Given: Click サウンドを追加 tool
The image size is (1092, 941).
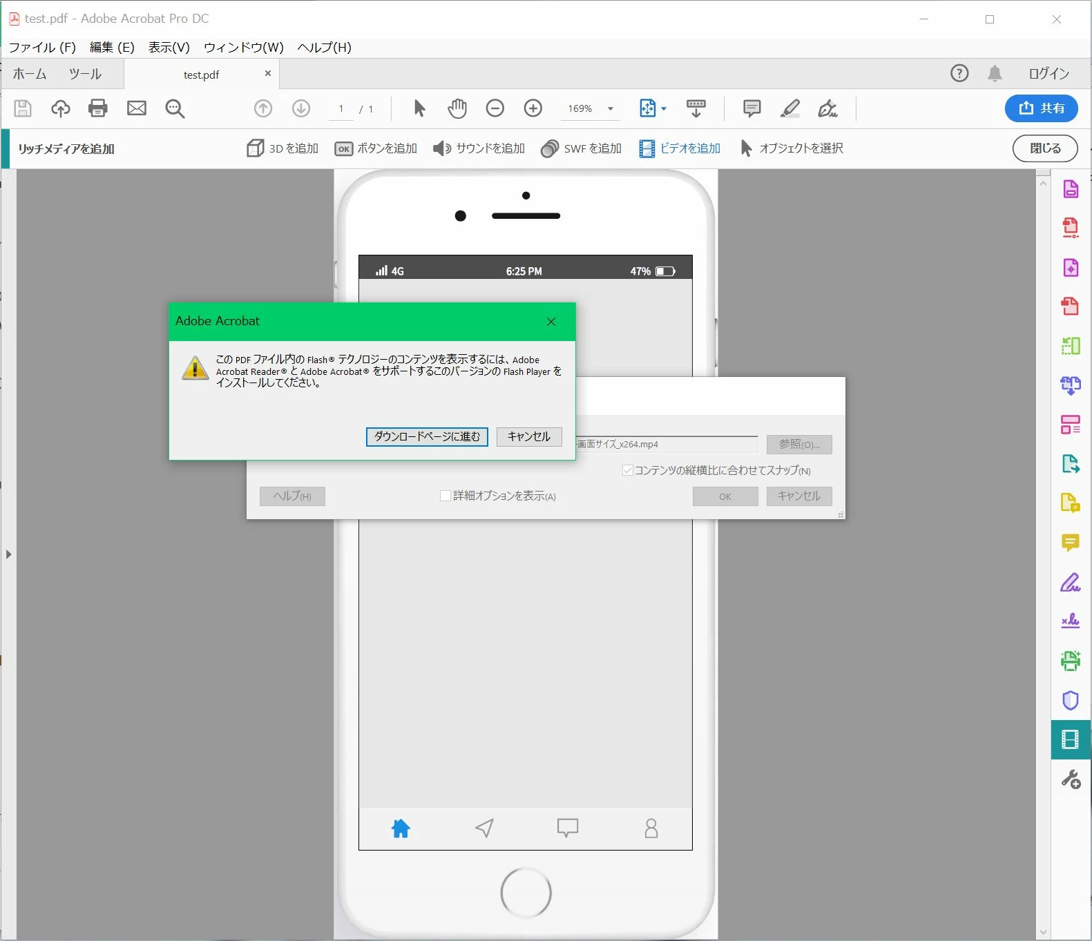Looking at the screenshot, I should (x=479, y=148).
